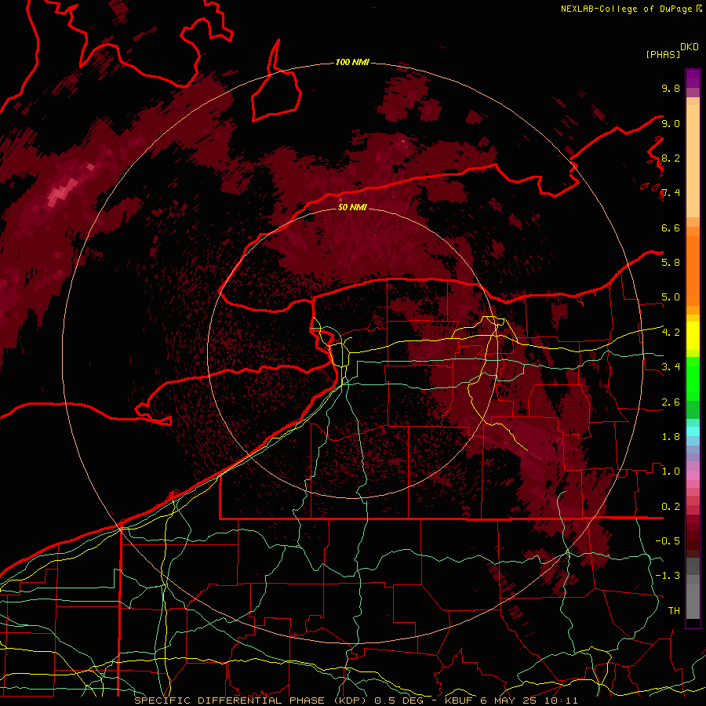Click the 4.2 legend value
706x706 pixels.
[x=671, y=333]
